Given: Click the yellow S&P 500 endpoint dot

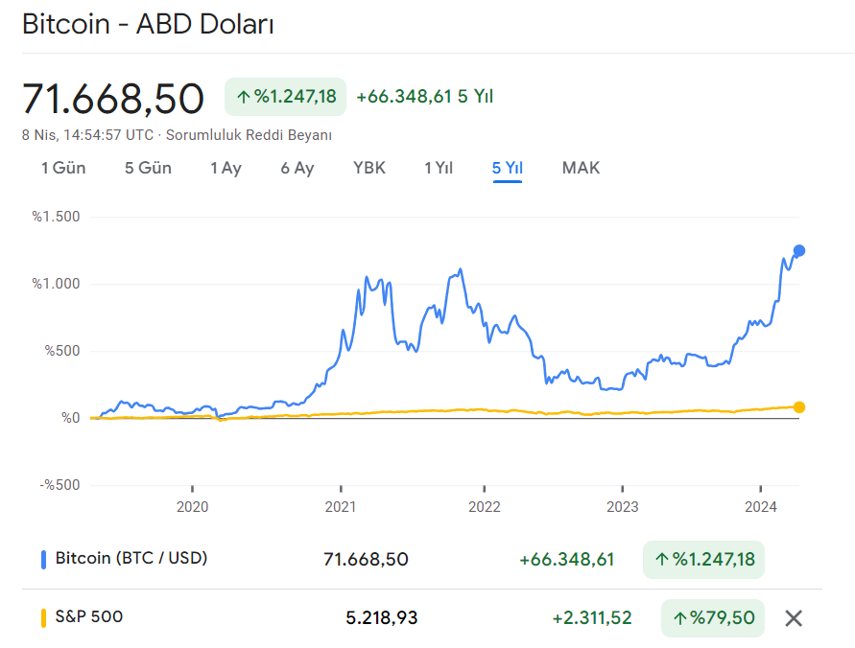Looking at the screenshot, I should point(797,406).
